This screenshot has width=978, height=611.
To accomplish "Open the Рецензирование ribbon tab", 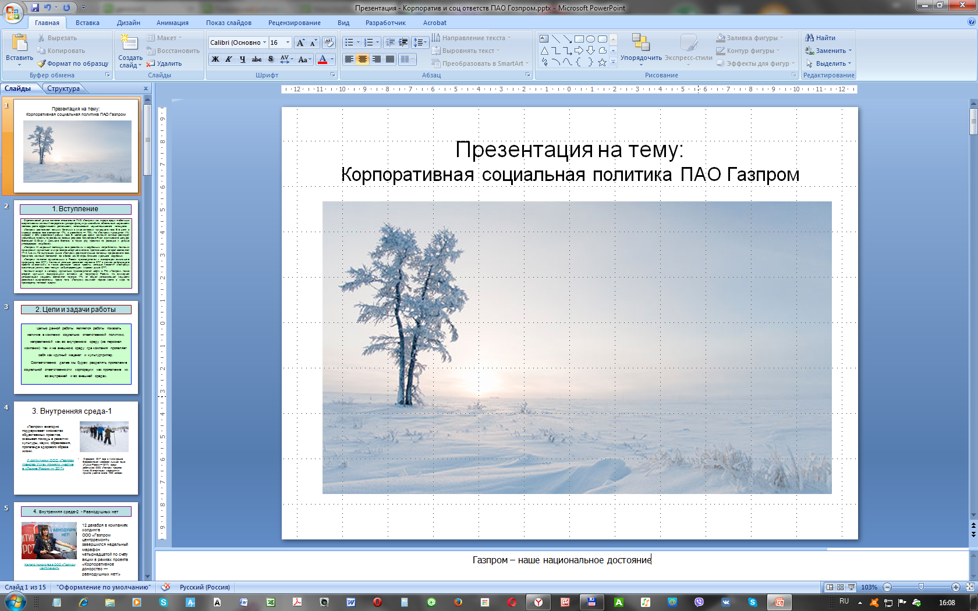I will (295, 23).
